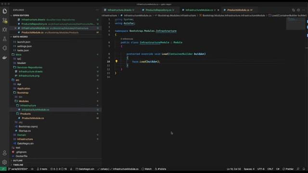Expand the Application folder
Screen dimensions: 308x173
(x=24, y=88)
